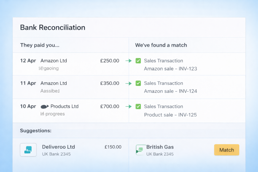258x172 pixels.
Task: Toggle the INV-124 match checkbox
Action: point(138,83)
